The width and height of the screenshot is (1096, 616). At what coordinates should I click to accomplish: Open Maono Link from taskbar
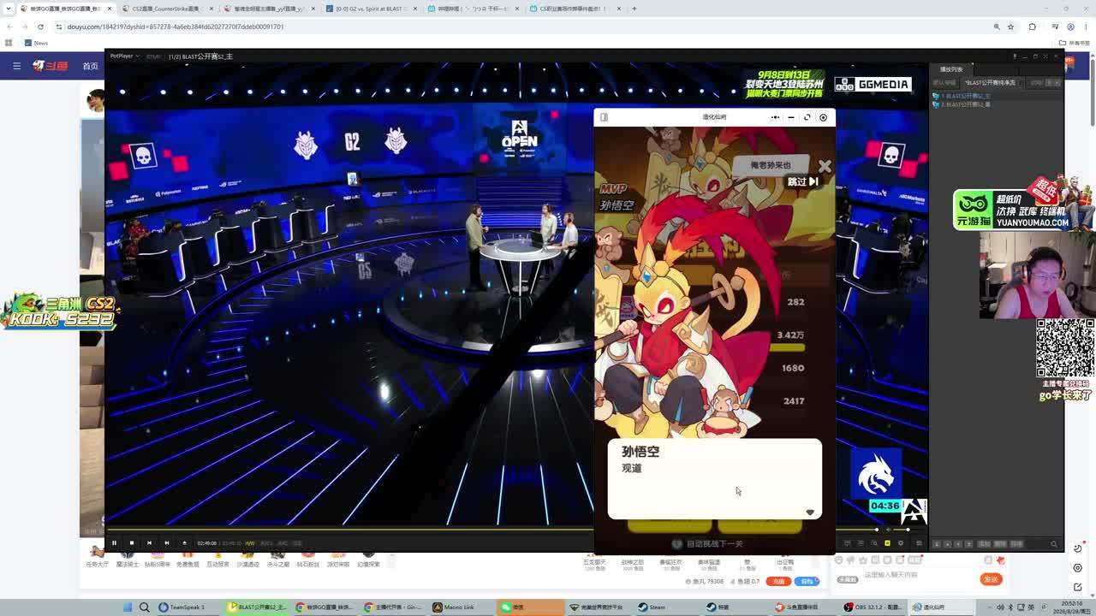pos(461,607)
